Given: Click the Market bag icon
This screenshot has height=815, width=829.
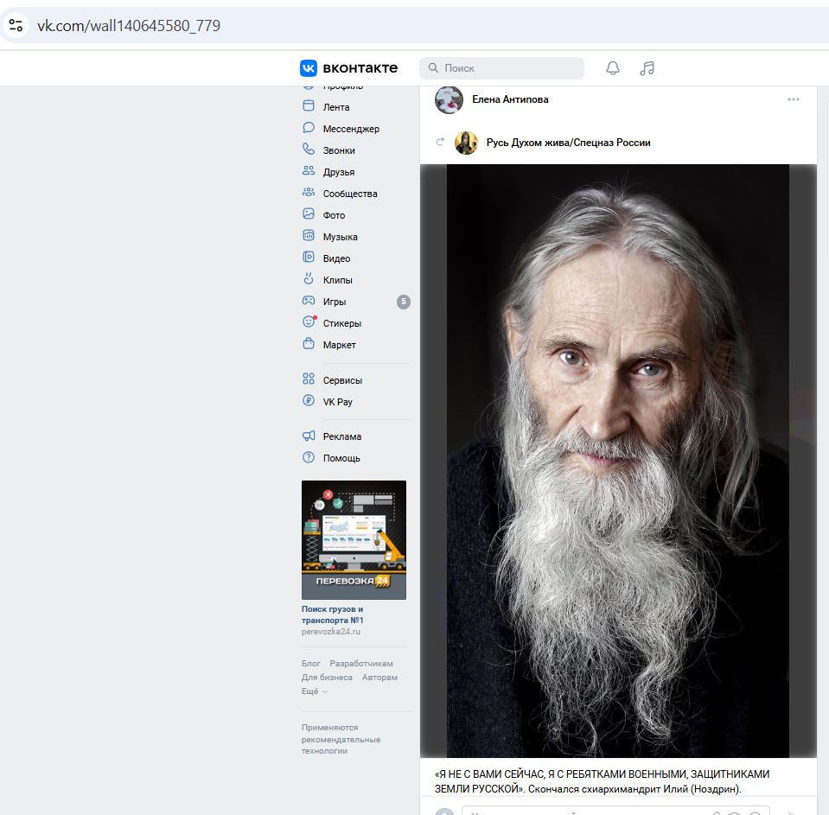Looking at the screenshot, I should pyautogui.click(x=309, y=344).
